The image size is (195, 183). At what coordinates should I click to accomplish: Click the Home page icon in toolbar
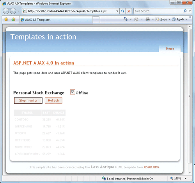click(x=126, y=19)
